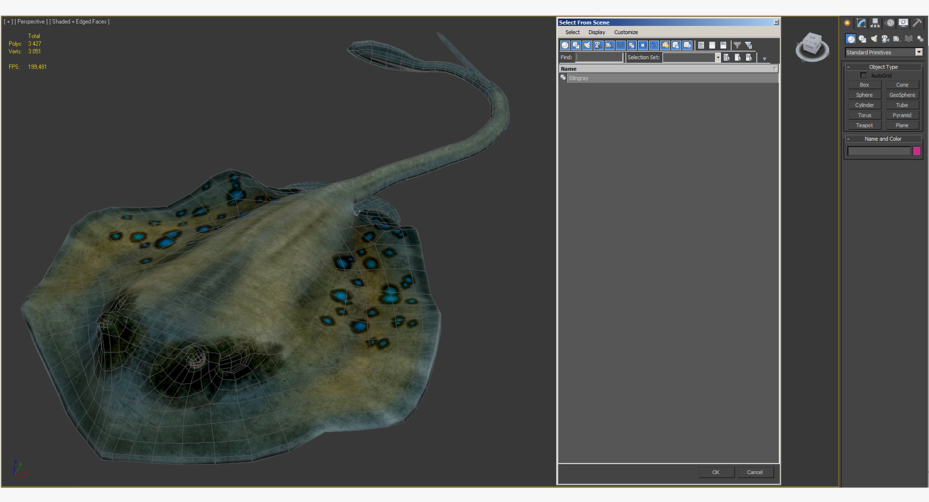
Task: Open the Select menu in the dialog
Action: click(572, 32)
